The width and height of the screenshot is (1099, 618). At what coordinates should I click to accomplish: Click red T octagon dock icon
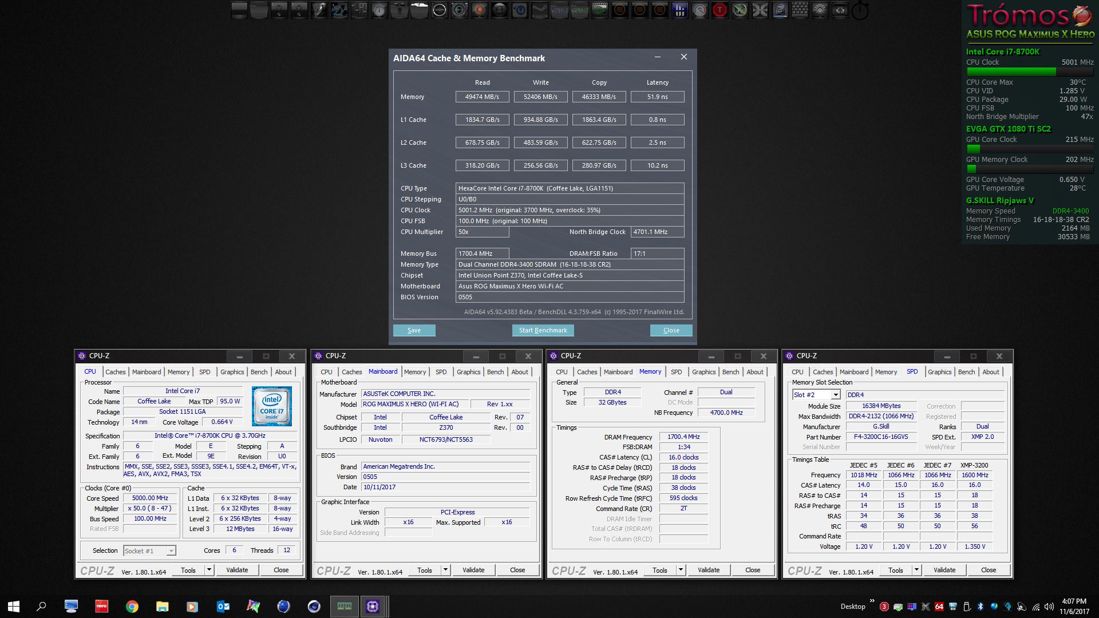(x=719, y=10)
